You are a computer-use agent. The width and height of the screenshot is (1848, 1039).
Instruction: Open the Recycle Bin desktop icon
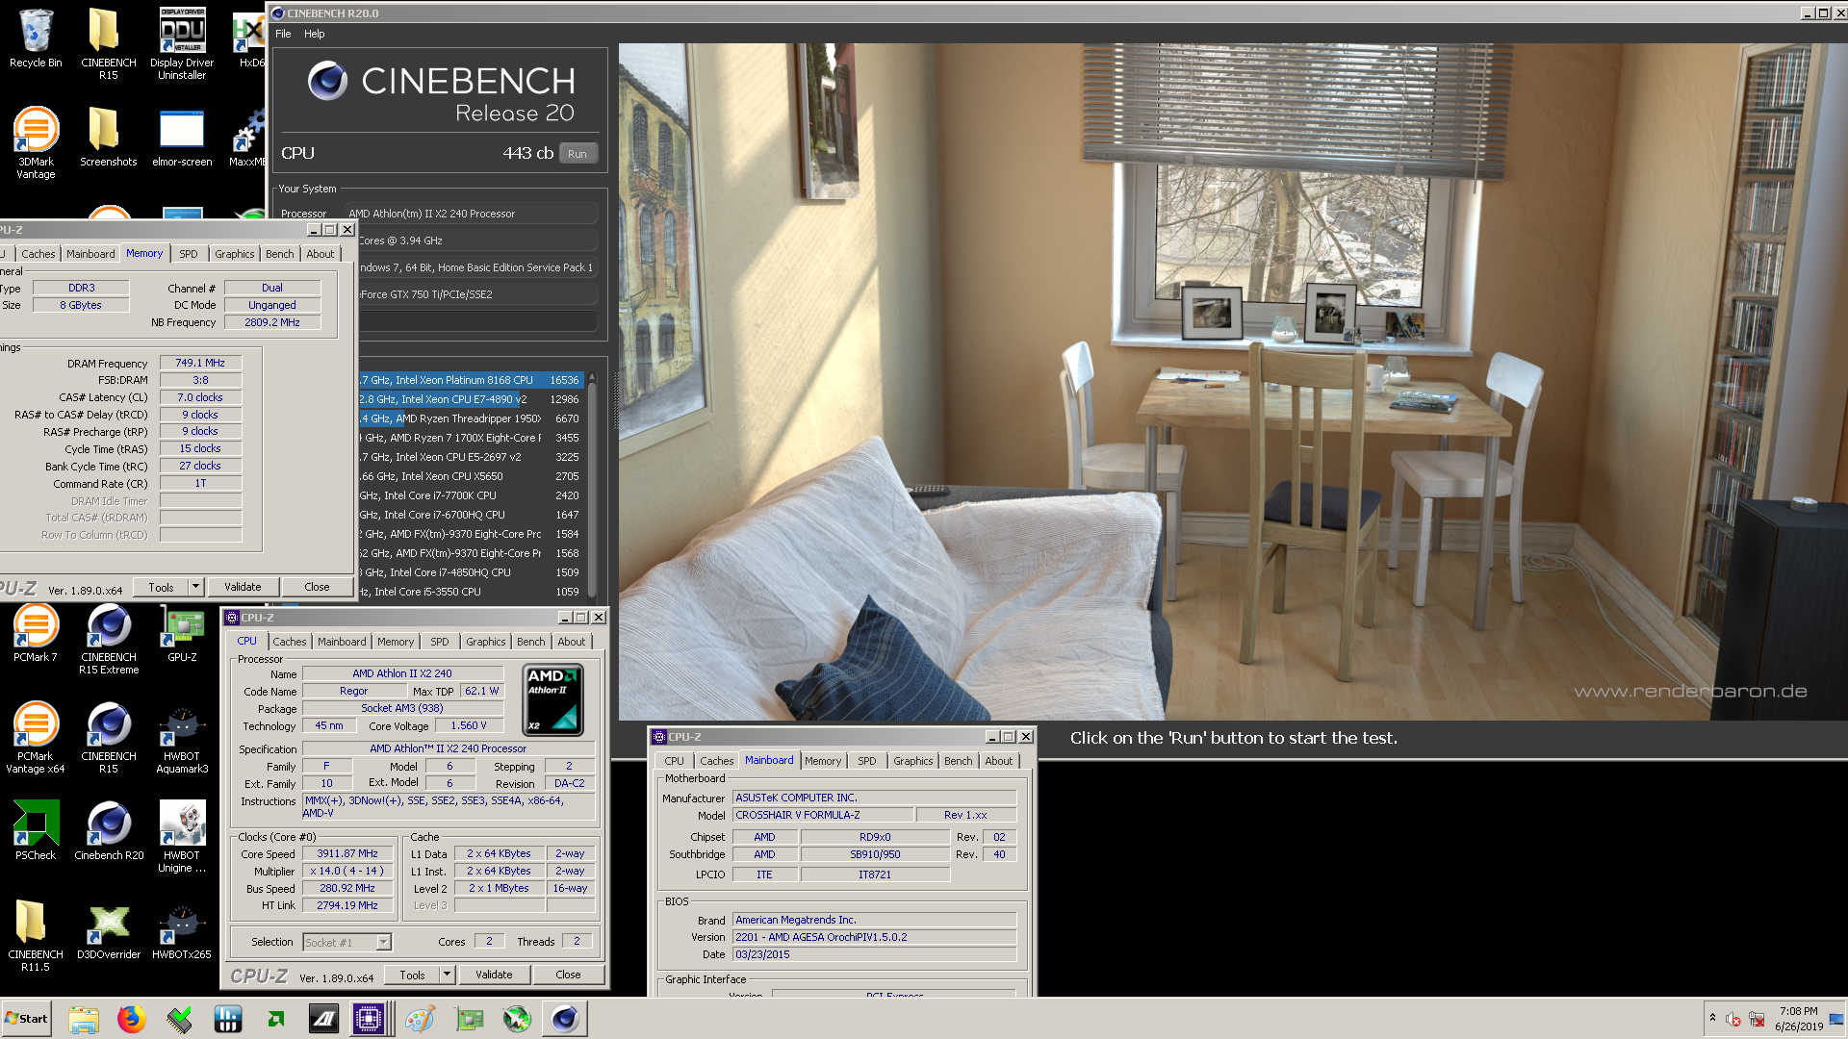tap(36, 38)
